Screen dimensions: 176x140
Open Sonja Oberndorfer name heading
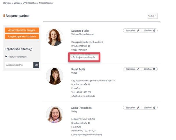coord(82,108)
